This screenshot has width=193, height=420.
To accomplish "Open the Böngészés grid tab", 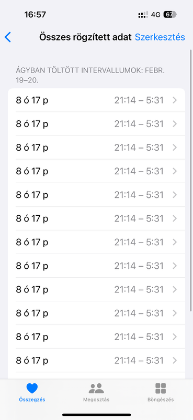I will (161, 392).
